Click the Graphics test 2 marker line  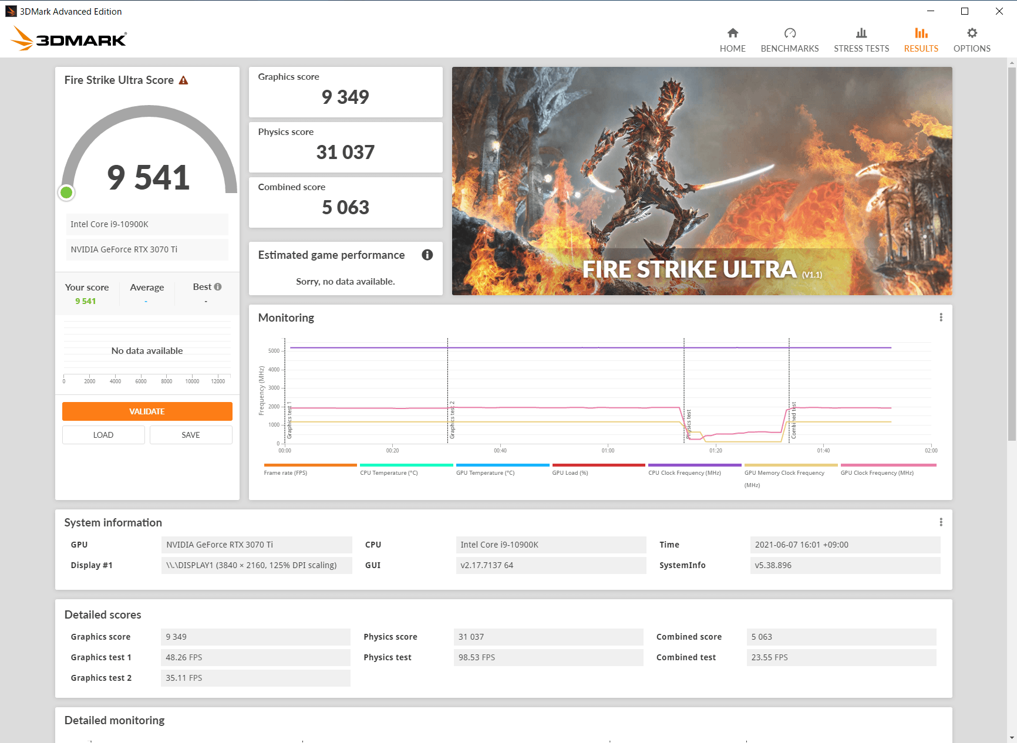pos(448,390)
